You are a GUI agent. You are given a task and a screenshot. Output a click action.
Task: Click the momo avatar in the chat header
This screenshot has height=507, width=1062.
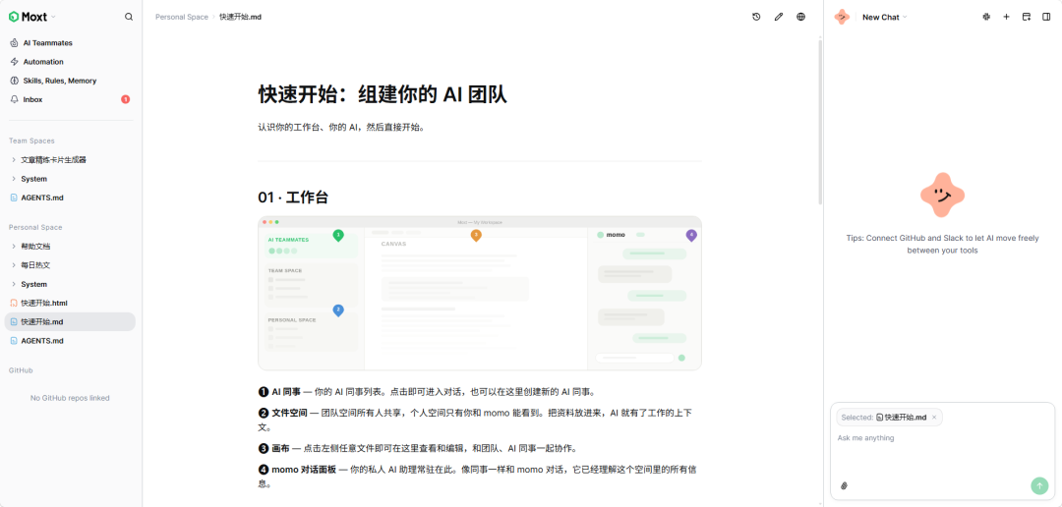tap(842, 17)
